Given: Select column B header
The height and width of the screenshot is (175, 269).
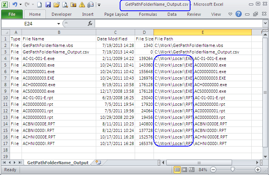Looking at the screenshot, I should pyautogui.click(x=59, y=32).
